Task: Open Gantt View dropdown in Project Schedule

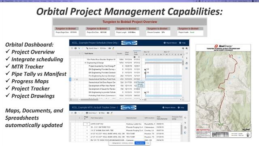Action: [92, 48]
